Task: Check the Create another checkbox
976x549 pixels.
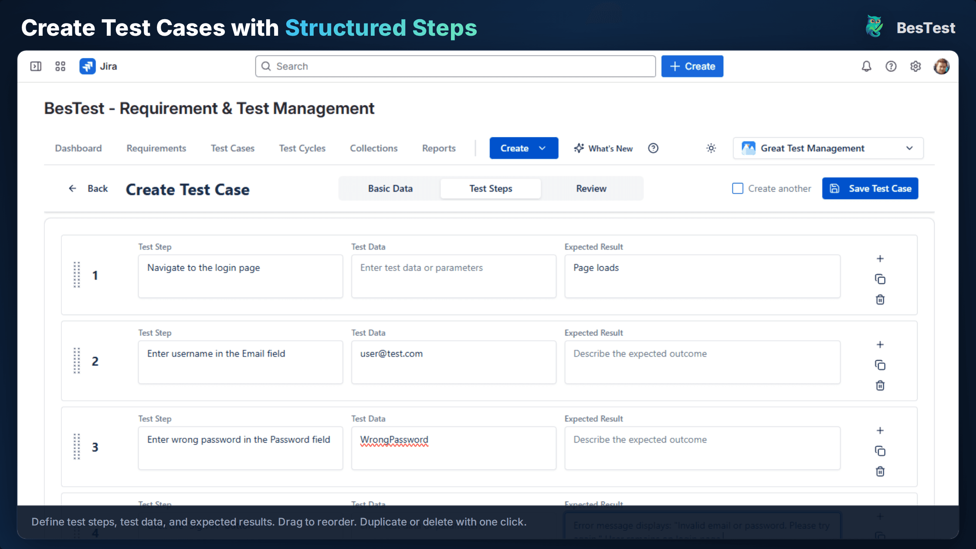Action: tap(737, 188)
